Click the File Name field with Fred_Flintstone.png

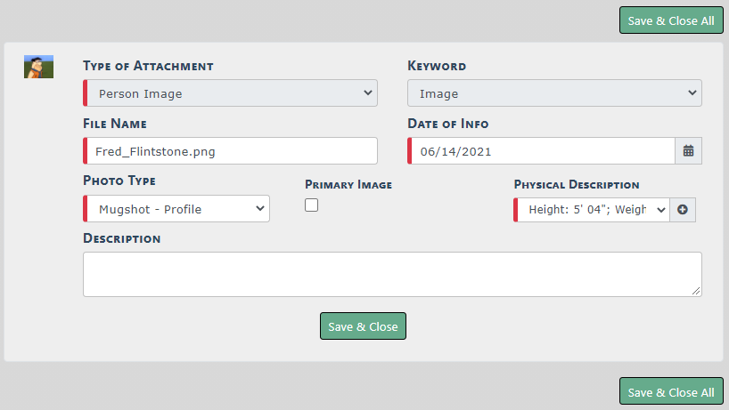(x=230, y=151)
